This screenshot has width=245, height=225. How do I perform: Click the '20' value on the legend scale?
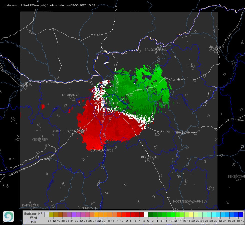(x=193, y=221)
